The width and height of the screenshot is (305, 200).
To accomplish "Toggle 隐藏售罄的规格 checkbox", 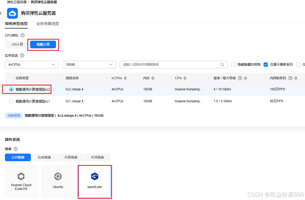I will click(233, 65).
